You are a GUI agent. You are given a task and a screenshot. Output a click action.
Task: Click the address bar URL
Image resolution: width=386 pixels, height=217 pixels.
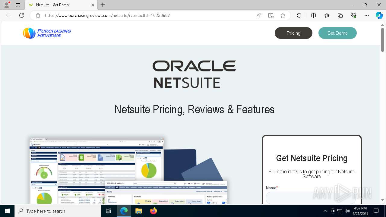pyautogui.click(x=107, y=15)
